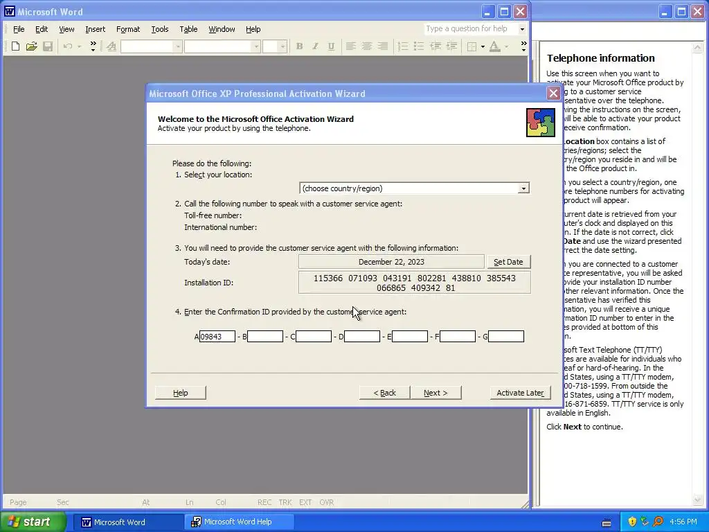709x532 pixels.
Task: Click Confirmation ID field G
Action: 506,336
